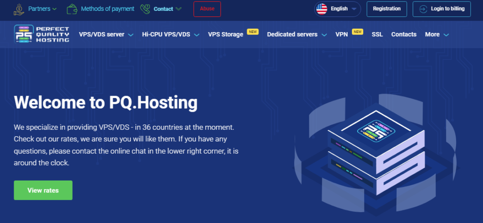Click the Perfect Quality Hosting logo
483x223 pixels.
coord(42,34)
